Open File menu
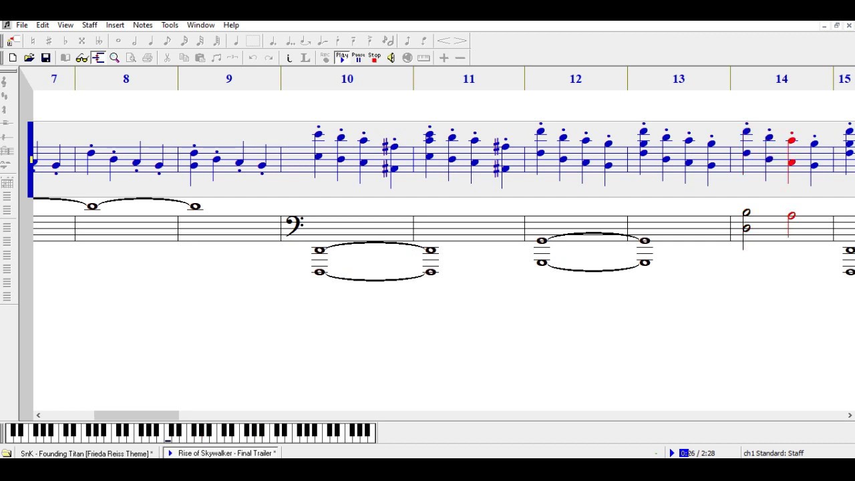This screenshot has width=855, height=481. point(22,25)
